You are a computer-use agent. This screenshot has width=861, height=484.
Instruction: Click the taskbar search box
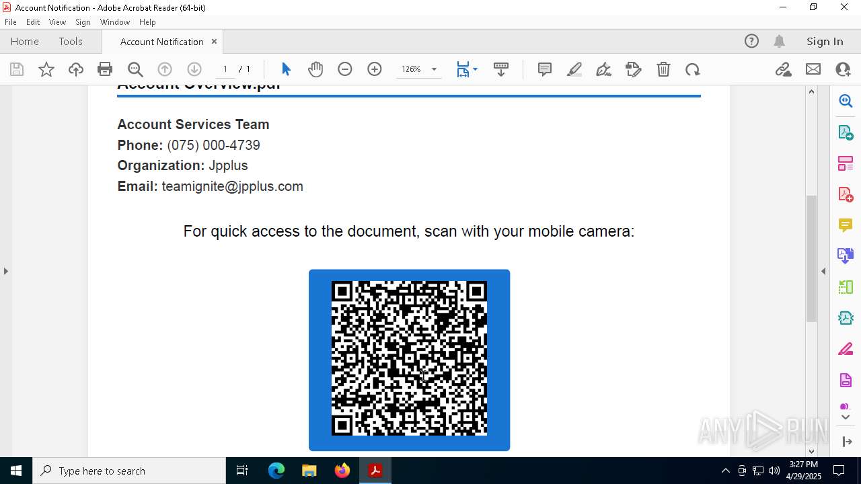[129, 471]
